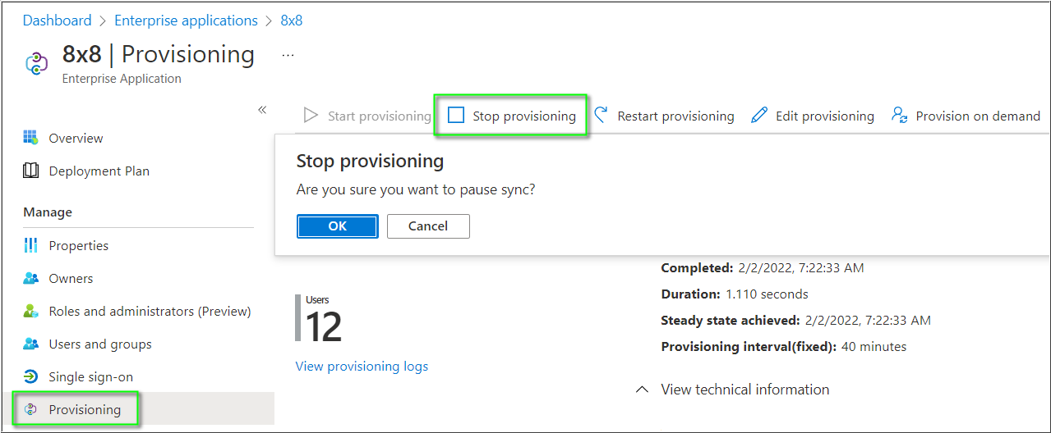Click the Users and groups icon
The height and width of the screenshot is (433, 1051).
click(30, 344)
